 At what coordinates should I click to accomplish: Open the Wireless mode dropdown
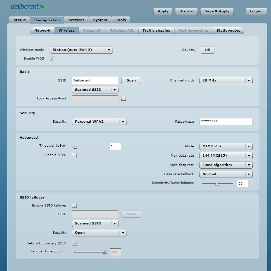click(x=81, y=50)
